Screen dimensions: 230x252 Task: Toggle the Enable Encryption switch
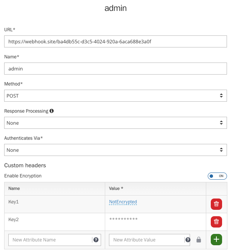point(217,176)
